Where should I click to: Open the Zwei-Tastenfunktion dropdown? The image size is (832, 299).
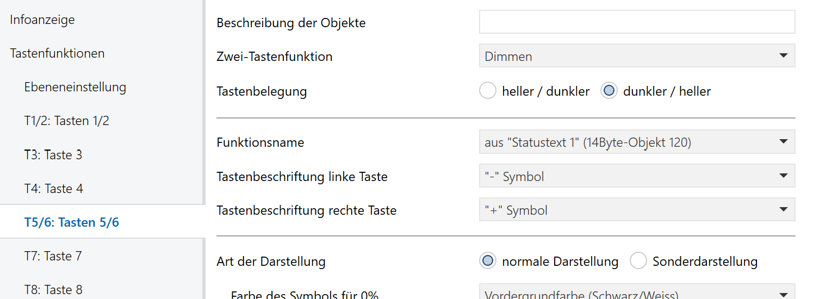tap(637, 56)
